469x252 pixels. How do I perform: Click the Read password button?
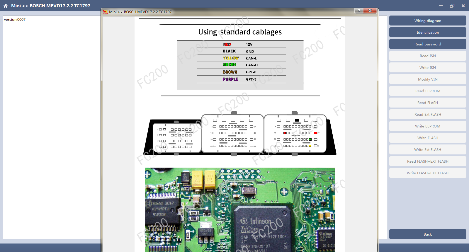[x=428, y=44]
